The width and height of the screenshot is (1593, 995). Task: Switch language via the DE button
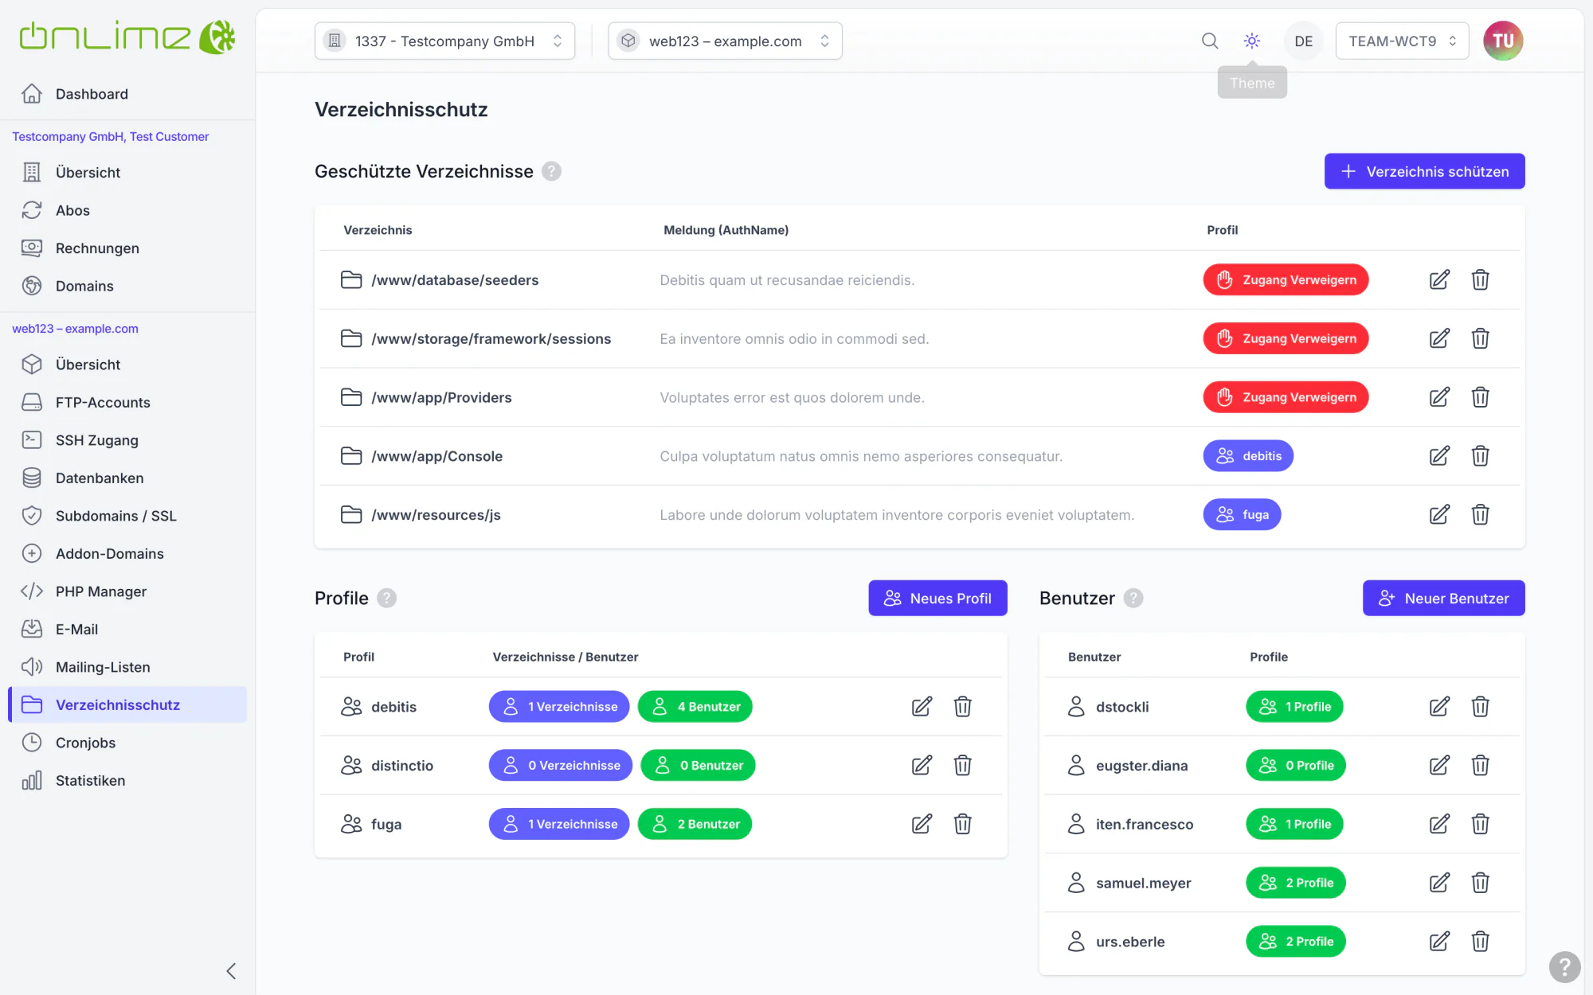[x=1304, y=41]
